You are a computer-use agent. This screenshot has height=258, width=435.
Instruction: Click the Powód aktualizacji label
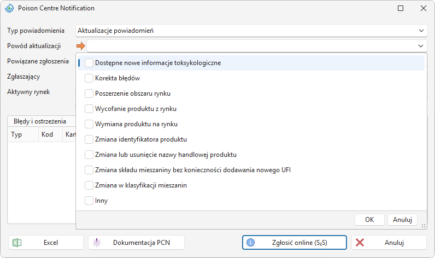pyautogui.click(x=34, y=46)
